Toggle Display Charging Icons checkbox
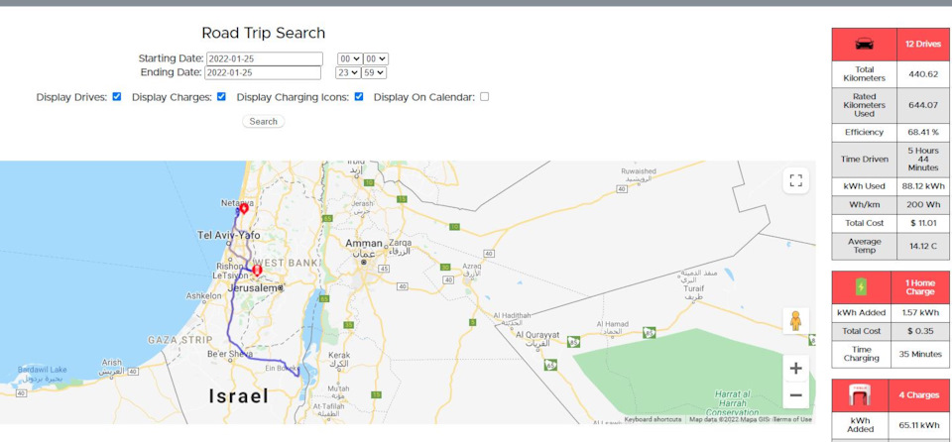 (359, 97)
